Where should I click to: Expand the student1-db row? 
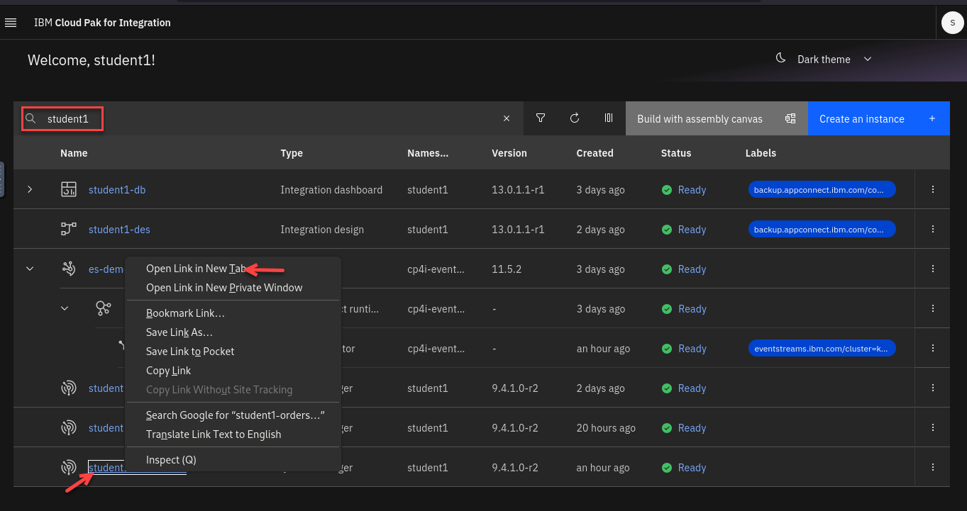tap(30, 189)
